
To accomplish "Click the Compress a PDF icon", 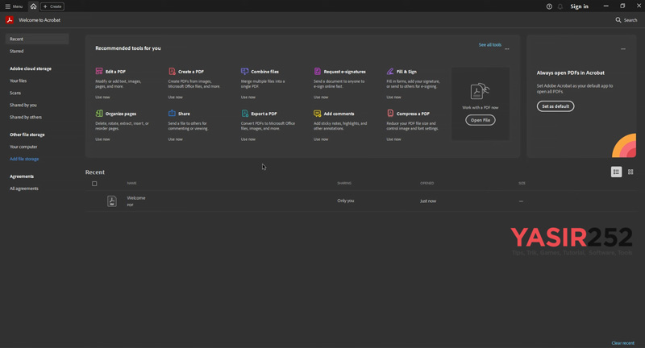I will (x=390, y=113).
